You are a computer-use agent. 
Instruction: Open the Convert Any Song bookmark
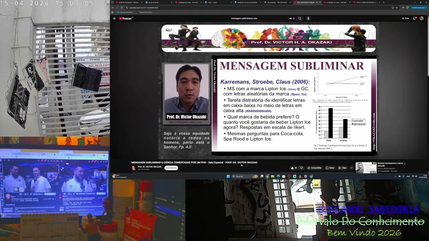pos(145,12)
